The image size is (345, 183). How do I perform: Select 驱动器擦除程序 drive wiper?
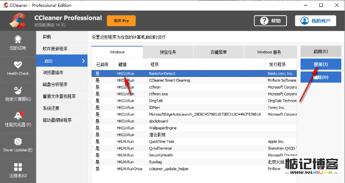[x=62, y=120]
